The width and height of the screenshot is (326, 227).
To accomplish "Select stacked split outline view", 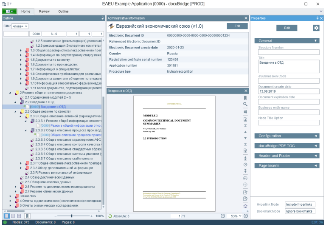I will [x=19, y=216].
